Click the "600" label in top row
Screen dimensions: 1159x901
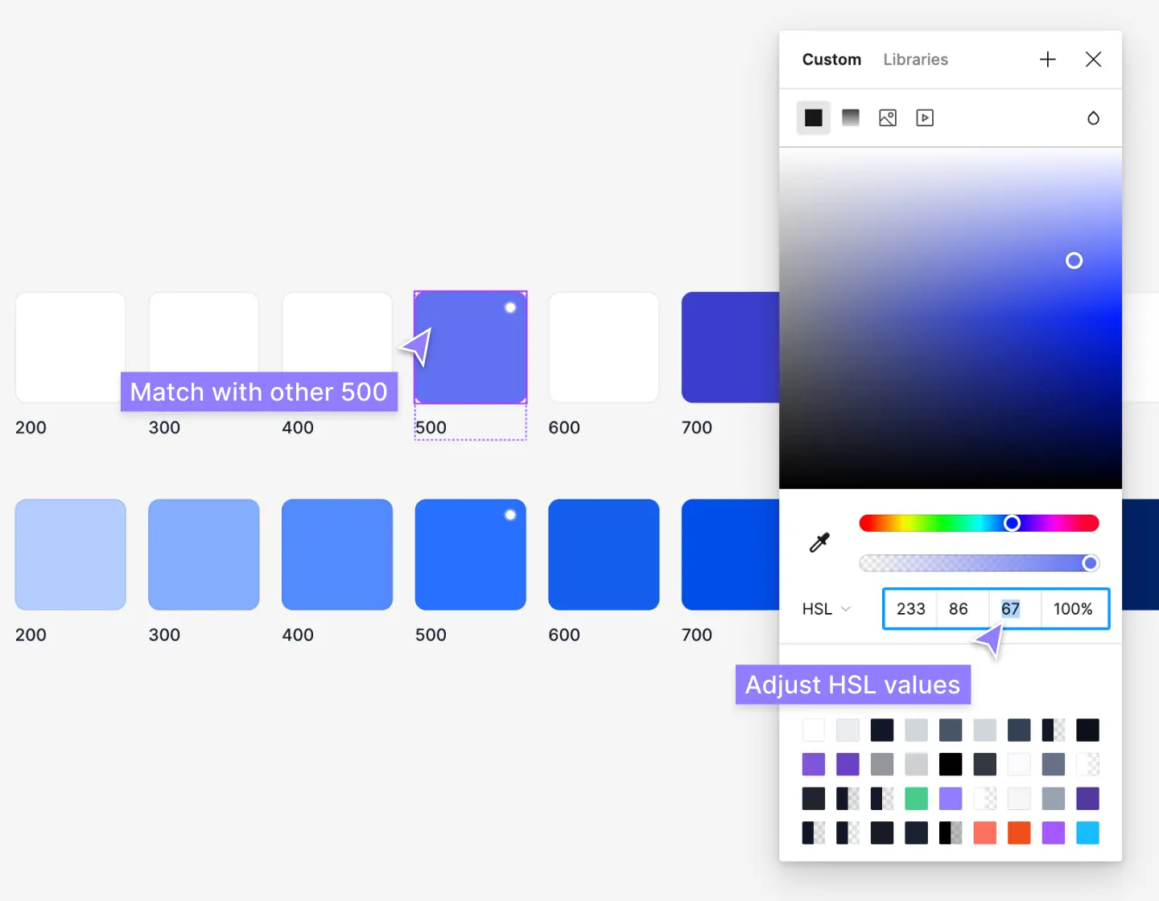pos(564,428)
